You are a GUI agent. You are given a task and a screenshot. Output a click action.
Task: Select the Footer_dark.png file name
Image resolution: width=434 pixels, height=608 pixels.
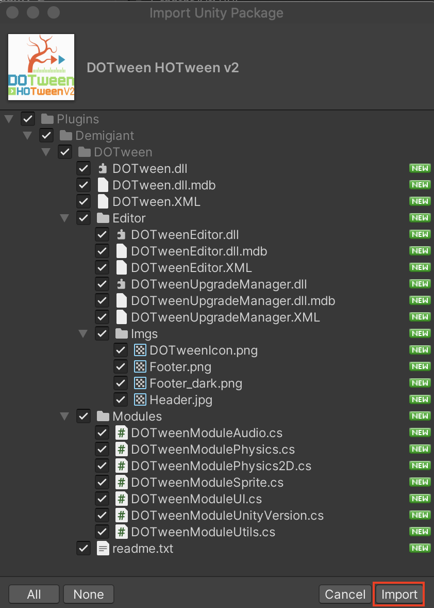[196, 383]
